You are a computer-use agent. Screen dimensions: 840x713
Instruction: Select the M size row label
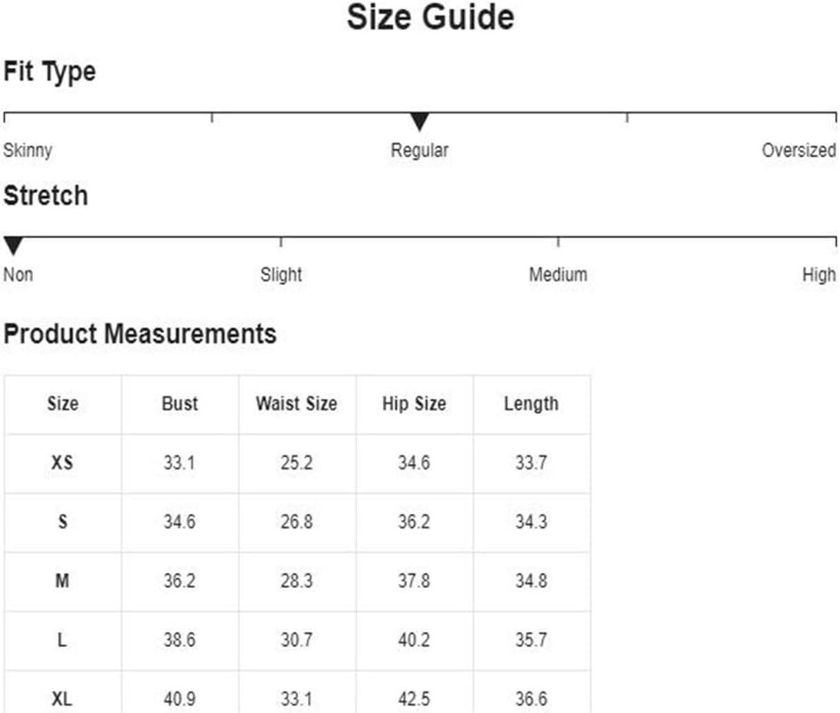[62, 581]
